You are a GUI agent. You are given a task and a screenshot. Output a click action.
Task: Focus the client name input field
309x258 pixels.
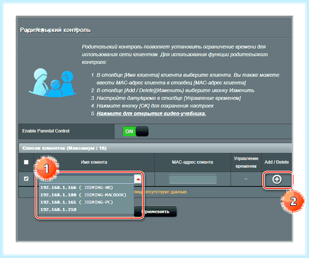pos(87,179)
